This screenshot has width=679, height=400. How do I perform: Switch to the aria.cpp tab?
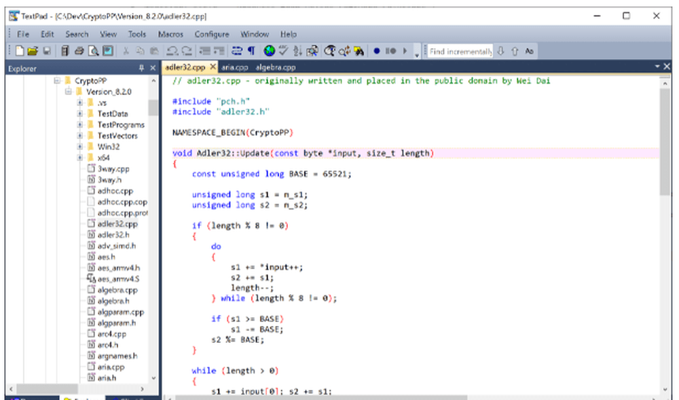[235, 67]
